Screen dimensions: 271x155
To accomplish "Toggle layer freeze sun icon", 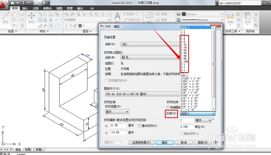I will [x=71, y=25].
